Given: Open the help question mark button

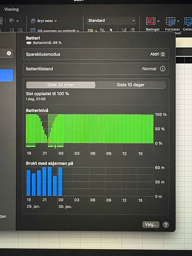Looking at the screenshot, I should (166, 225).
